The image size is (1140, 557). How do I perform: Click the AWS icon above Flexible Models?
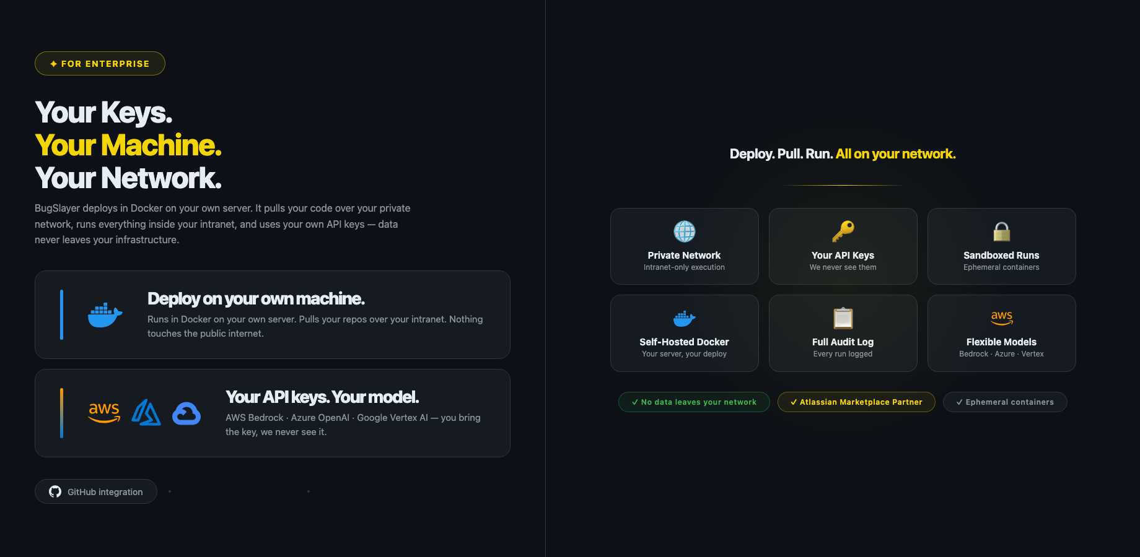[1001, 317]
